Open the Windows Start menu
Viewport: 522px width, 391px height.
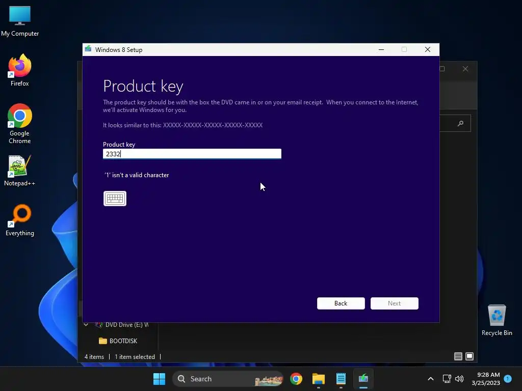(159, 379)
